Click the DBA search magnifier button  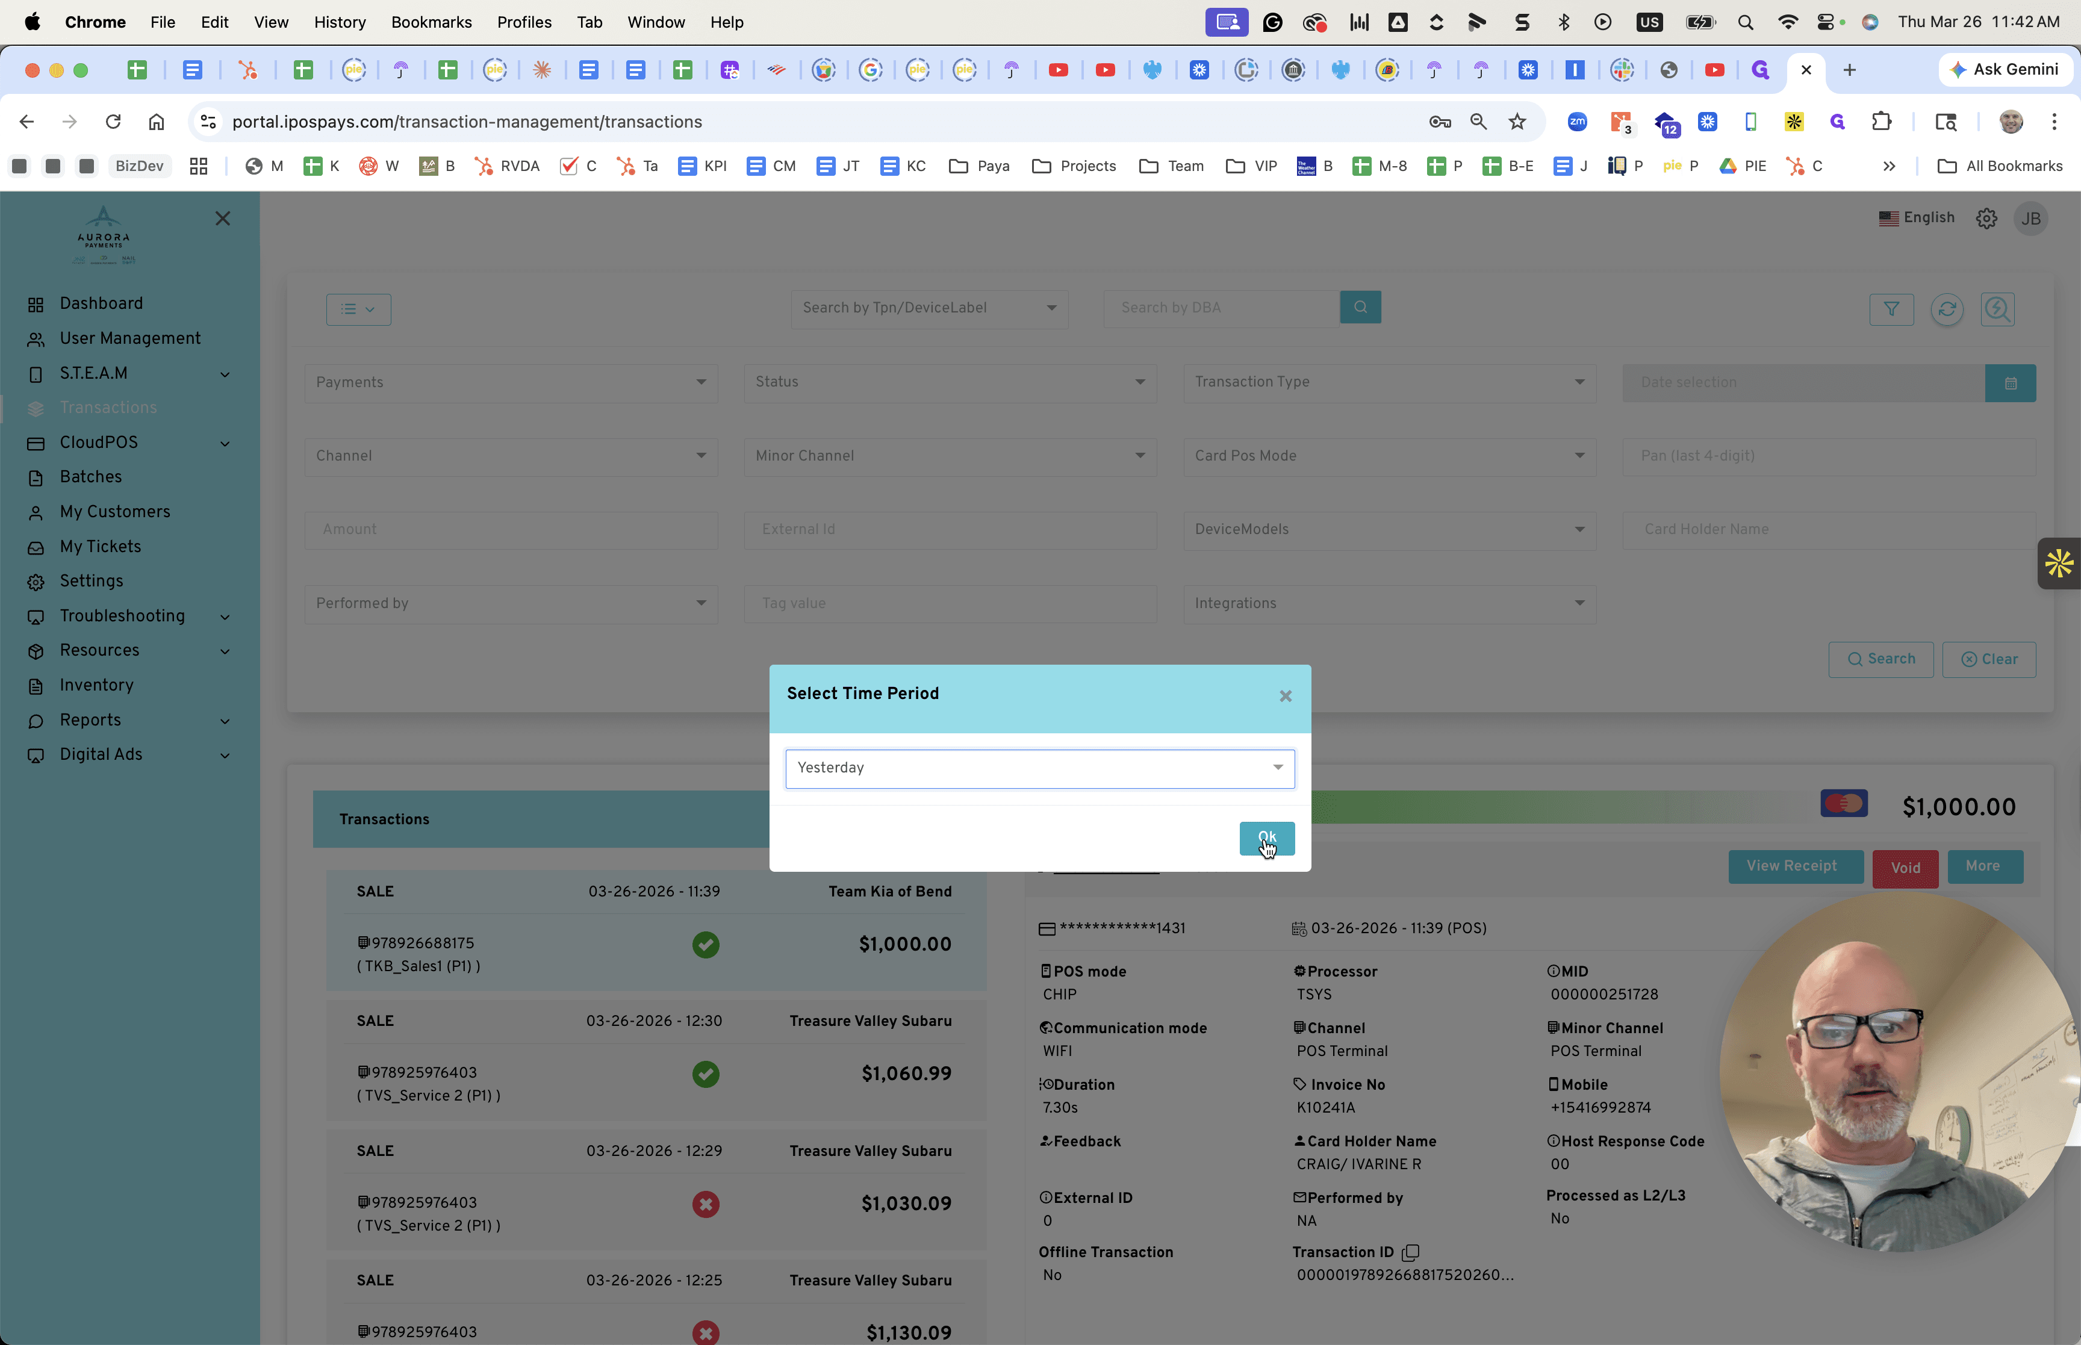click(x=1360, y=308)
